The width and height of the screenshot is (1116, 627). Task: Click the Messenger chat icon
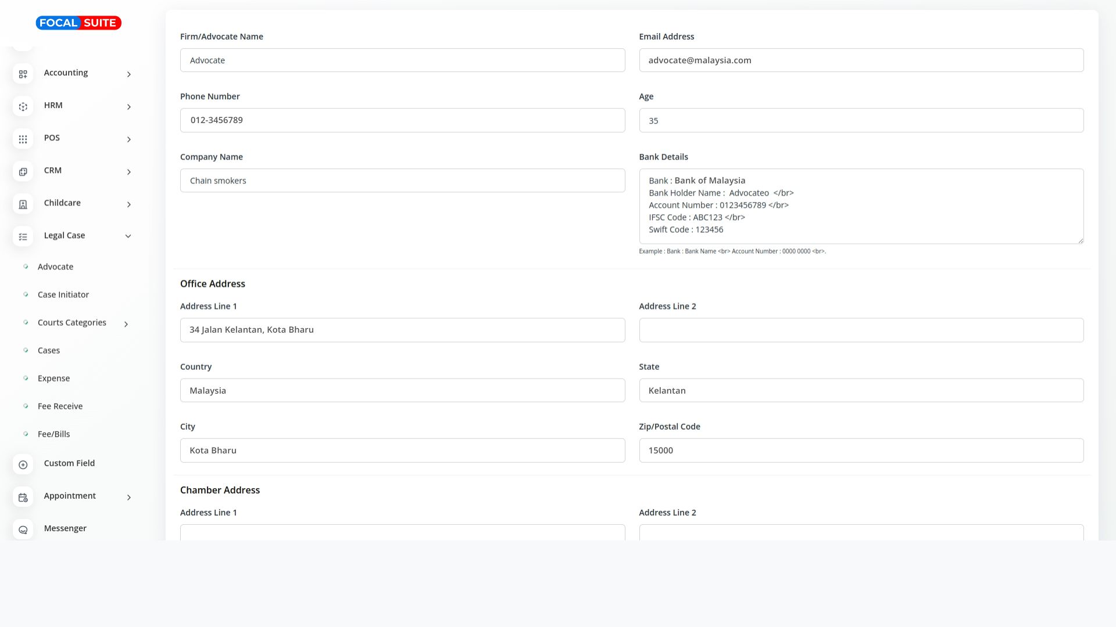(23, 529)
